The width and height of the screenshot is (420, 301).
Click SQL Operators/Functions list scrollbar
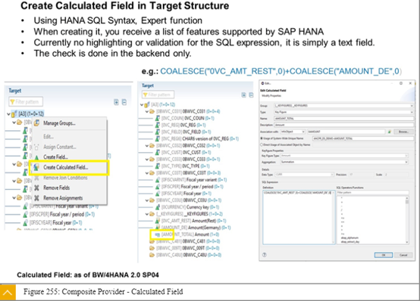407,220
